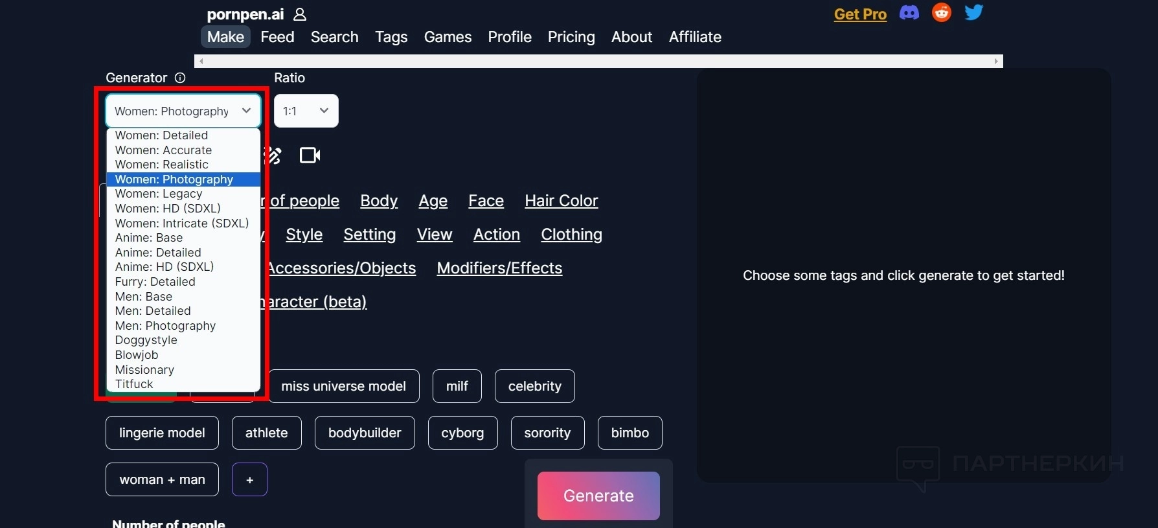Click the pornpen.ai site logo

pyautogui.click(x=245, y=14)
